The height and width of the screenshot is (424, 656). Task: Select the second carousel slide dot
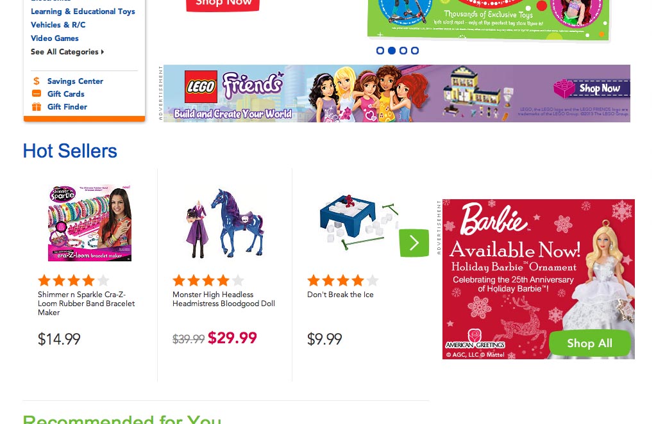pyautogui.click(x=392, y=51)
